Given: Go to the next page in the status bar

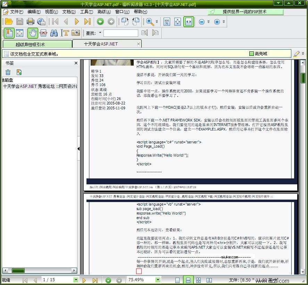Looking at the screenshot, I should (x=84, y=280).
